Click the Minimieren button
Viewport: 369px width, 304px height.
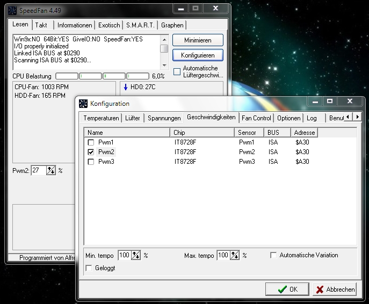(x=198, y=40)
